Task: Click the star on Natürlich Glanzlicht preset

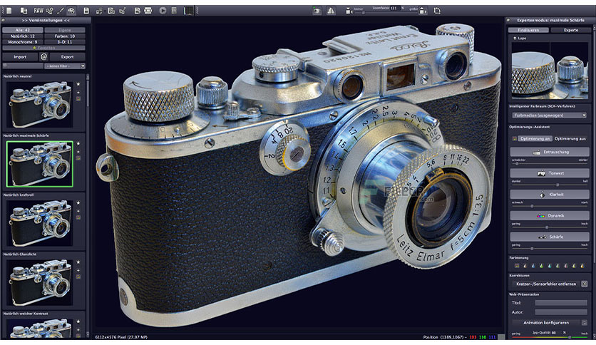Action: (x=78, y=262)
